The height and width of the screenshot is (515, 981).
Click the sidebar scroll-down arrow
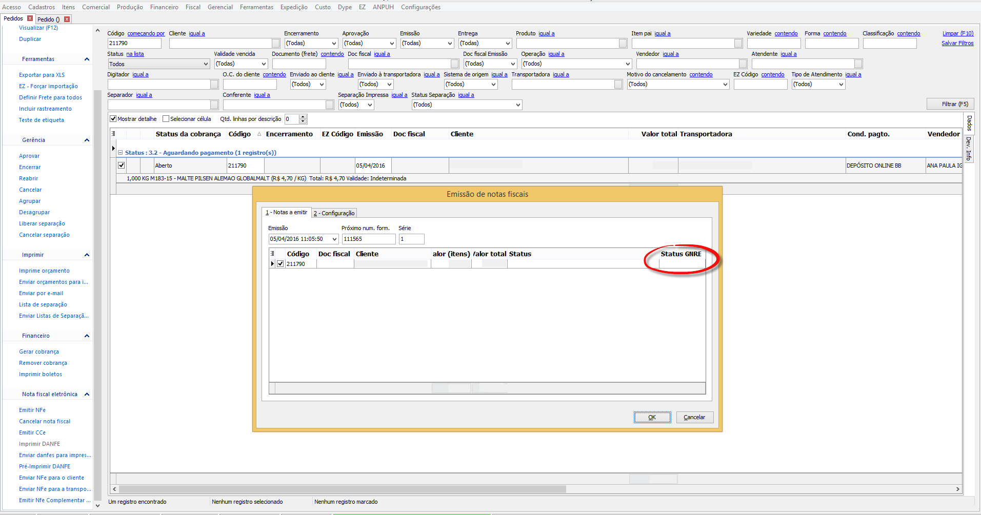point(97,506)
